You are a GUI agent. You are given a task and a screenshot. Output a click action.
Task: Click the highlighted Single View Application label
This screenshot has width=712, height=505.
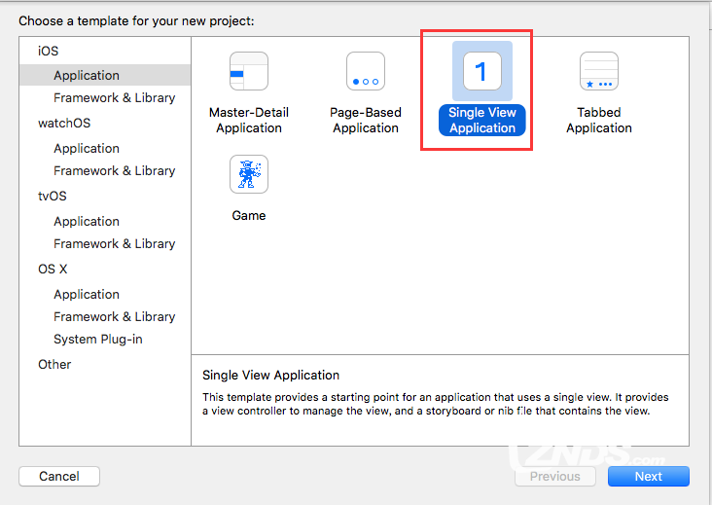(482, 120)
